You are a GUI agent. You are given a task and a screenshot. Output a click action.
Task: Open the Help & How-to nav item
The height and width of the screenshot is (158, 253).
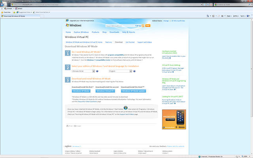128,32
